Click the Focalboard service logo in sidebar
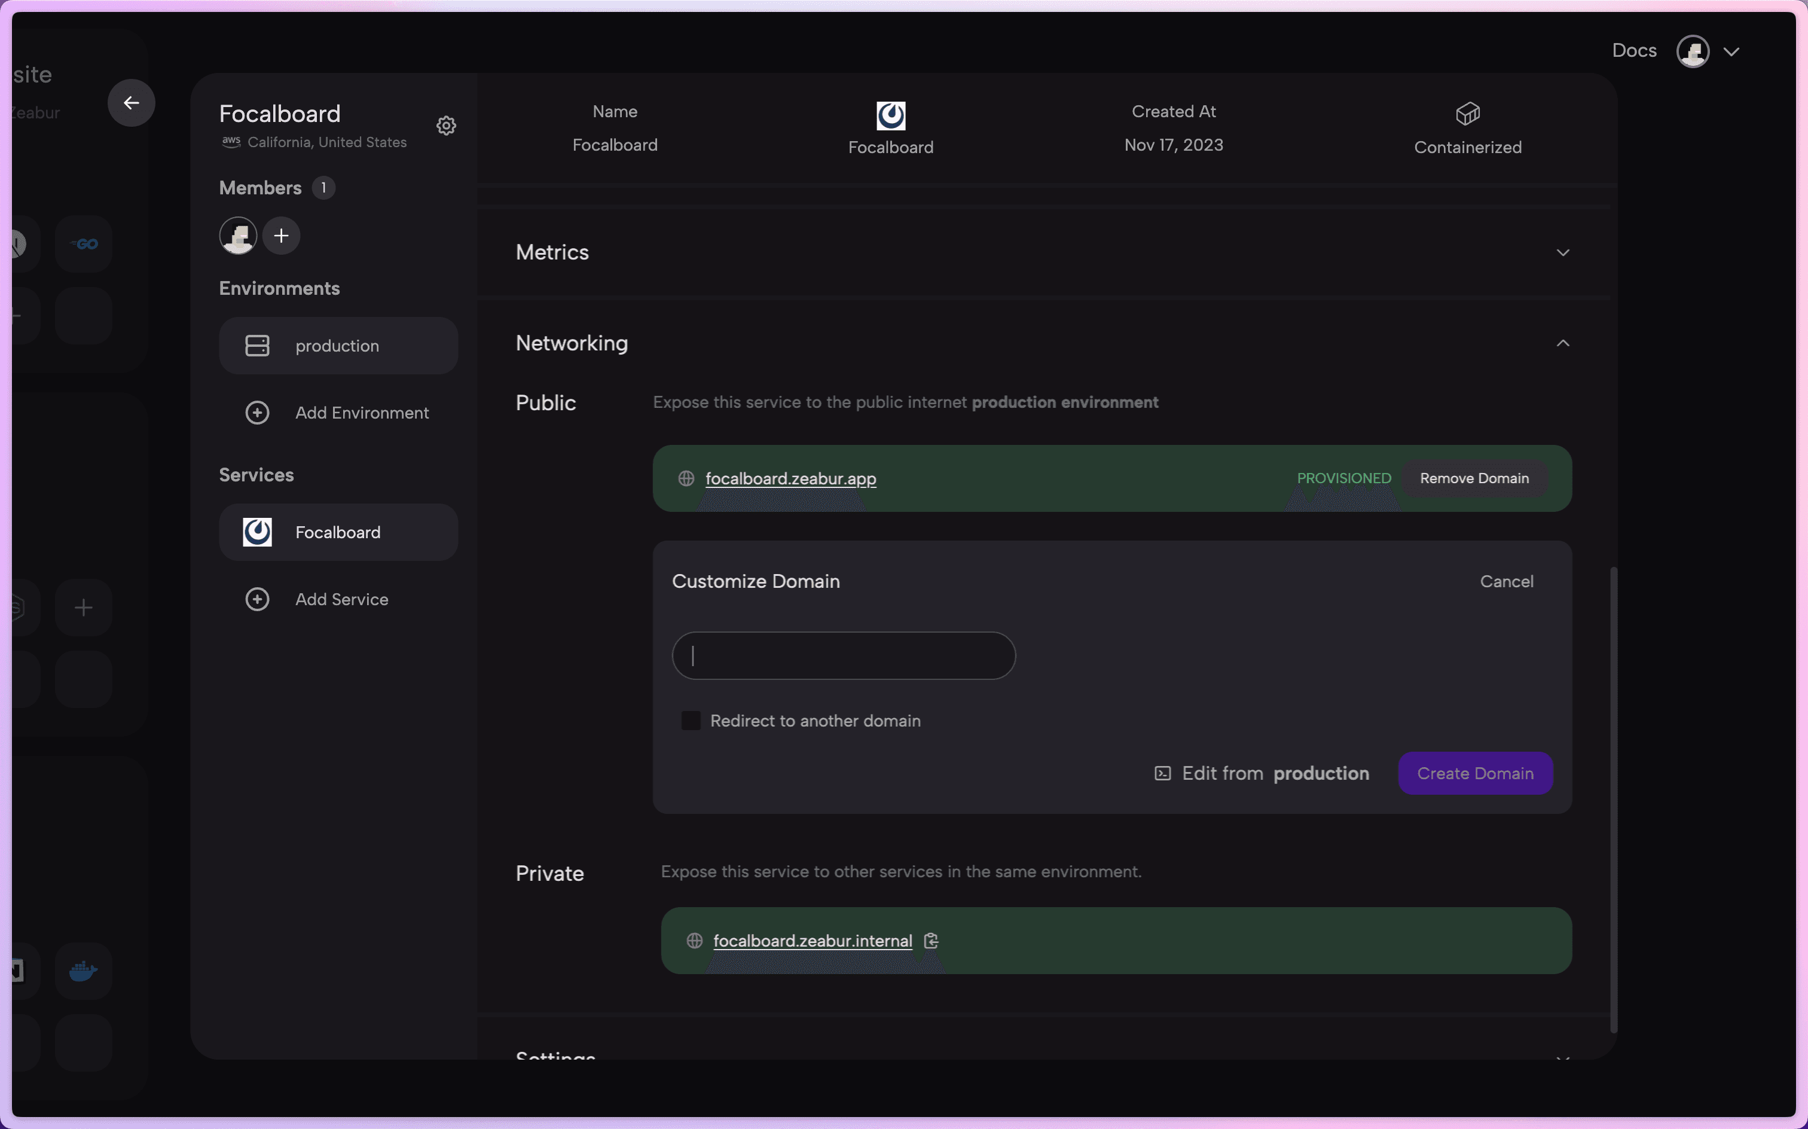The width and height of the screenshot is (1808, 1129). point(257,532)
